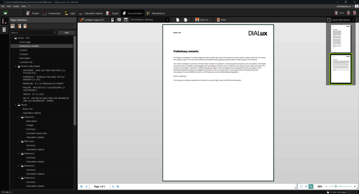Go to the last page arrow
This screenshot has width=359, height=194.
[x=118, y=186]
